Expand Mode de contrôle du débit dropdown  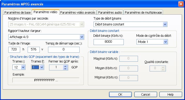click(166, 42)
